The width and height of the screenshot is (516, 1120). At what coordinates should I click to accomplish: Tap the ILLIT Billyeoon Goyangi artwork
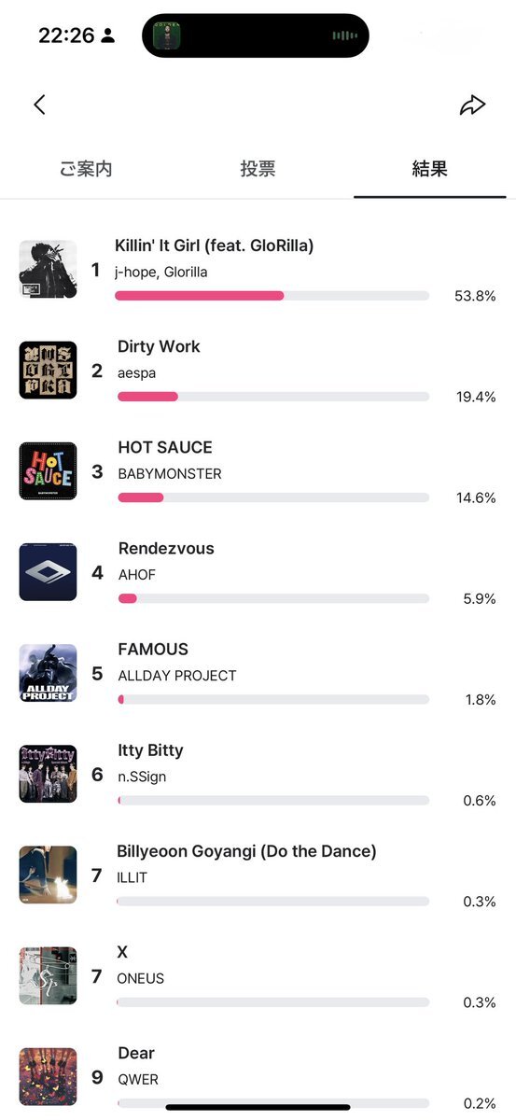coord(48,875)
